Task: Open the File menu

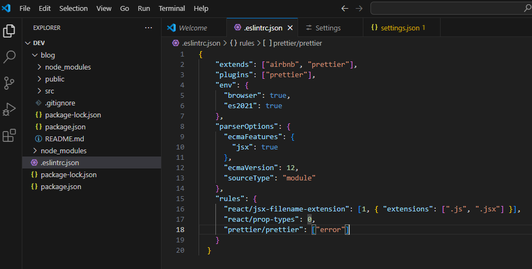Action: 25,9
